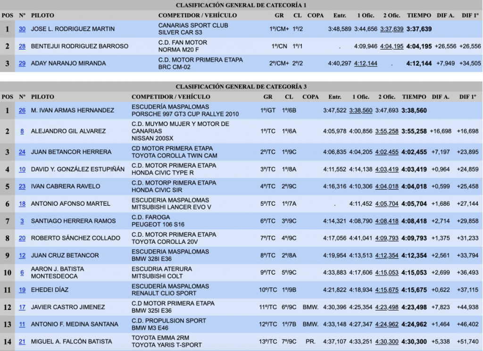This screenshot has width=483, height=351.
Task: Open number 24 link beside Juan Betancor Herrera
Action: pyautogui.click(x=22, y=152)
